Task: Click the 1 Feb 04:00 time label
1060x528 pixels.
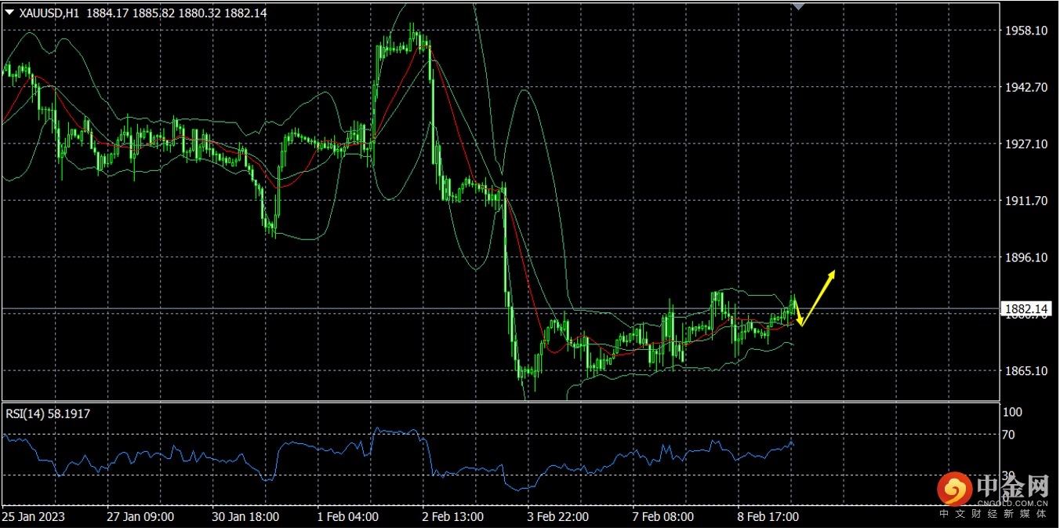Action: pos(347,517)
